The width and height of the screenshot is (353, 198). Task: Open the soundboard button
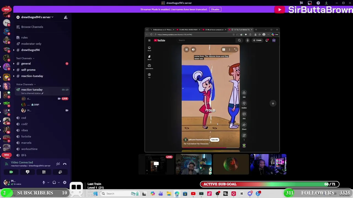(x=60, y=172)
